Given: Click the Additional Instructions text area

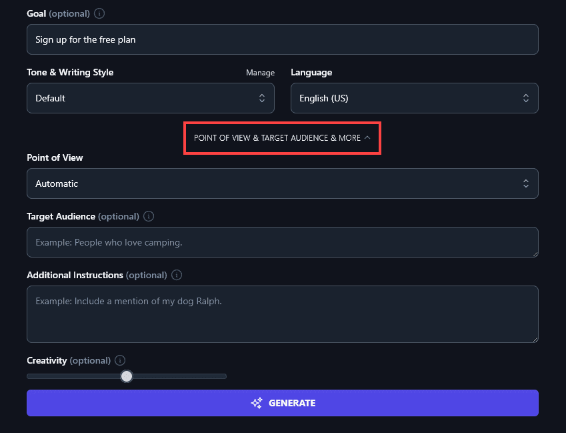Looking at the screenshot, I should pos(282,314).
